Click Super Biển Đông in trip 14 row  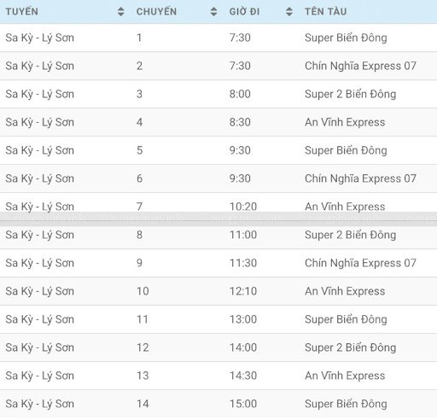[x=346, y=404]
